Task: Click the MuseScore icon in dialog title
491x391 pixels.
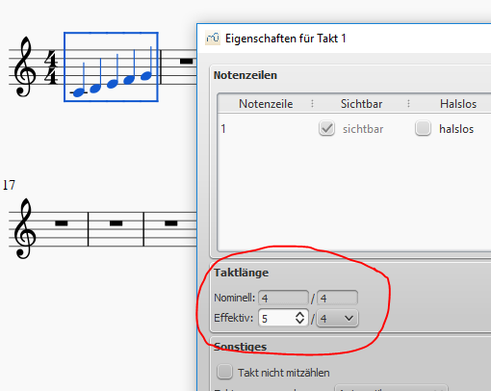Action: tap(213, 39)
